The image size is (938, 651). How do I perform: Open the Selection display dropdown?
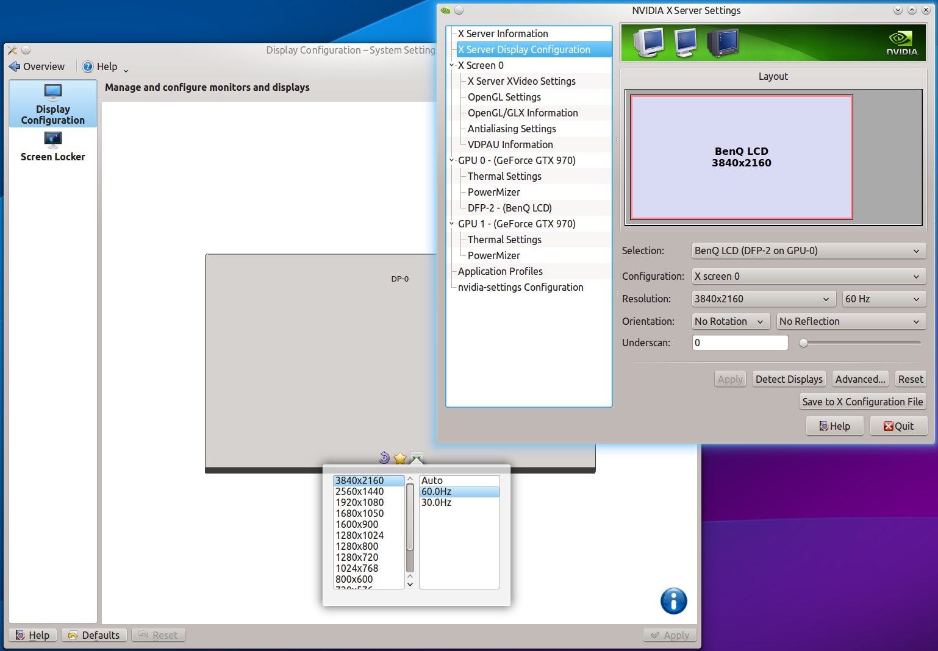(x=809, y=251)
